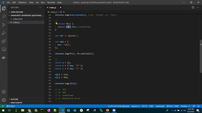Select index.html in the file tree
The width and height of the screenshot is (202, 113).
[x=26, y=19]
